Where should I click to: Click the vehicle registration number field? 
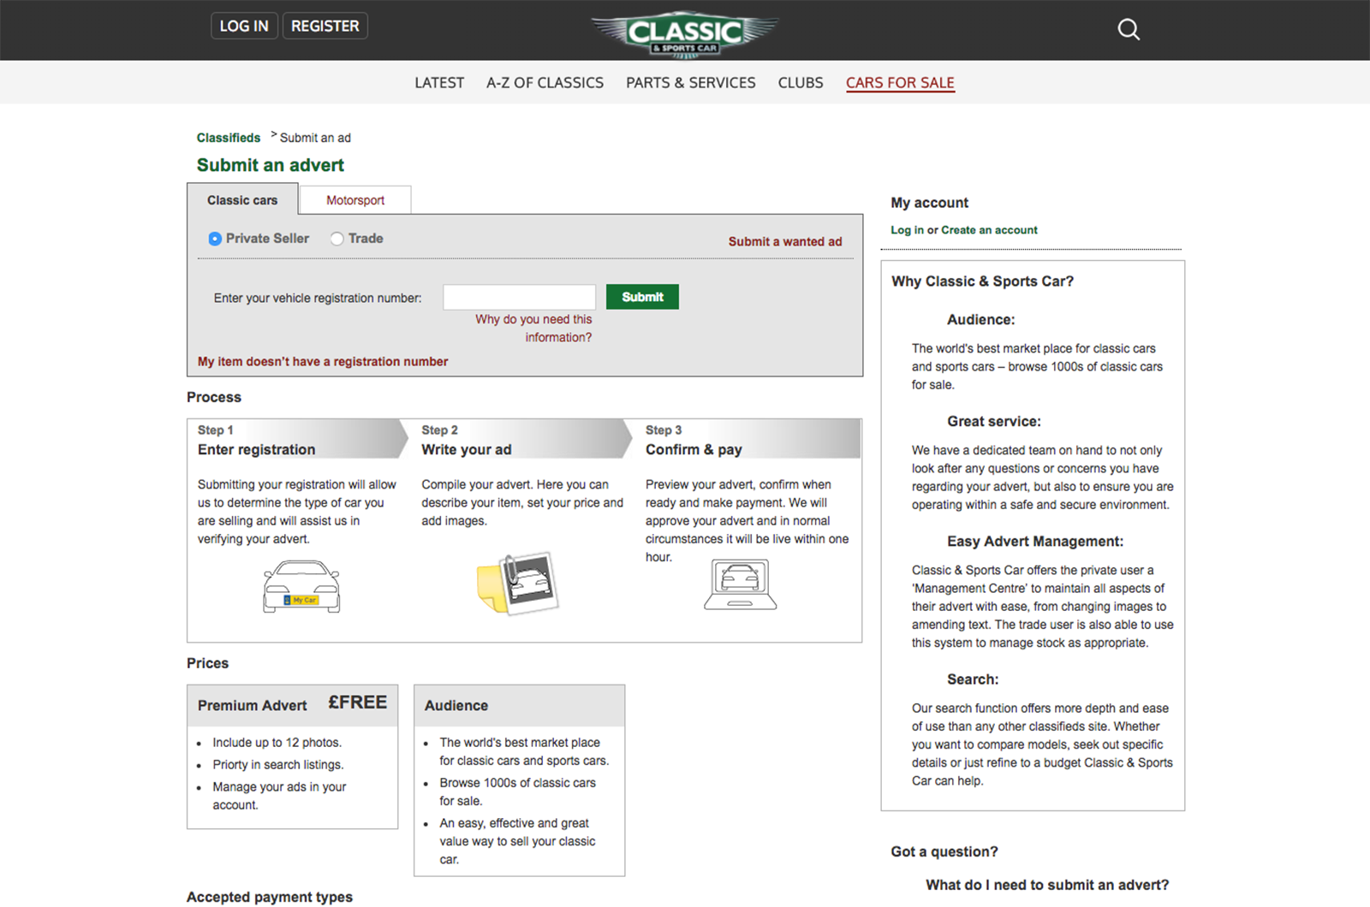click(519, 298)
